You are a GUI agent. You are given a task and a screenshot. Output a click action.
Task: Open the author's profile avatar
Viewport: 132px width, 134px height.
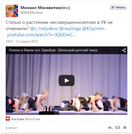click(12, 11)
